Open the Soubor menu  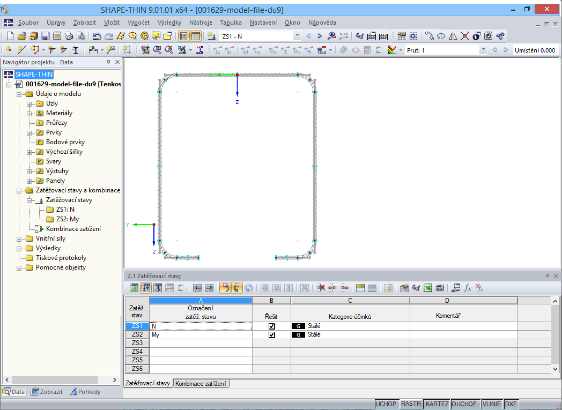point(28,23)
